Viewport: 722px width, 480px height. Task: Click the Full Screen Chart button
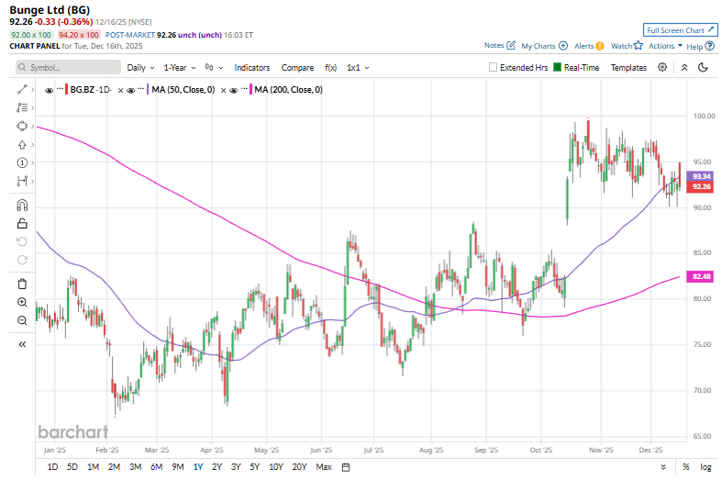click(679, 30)
